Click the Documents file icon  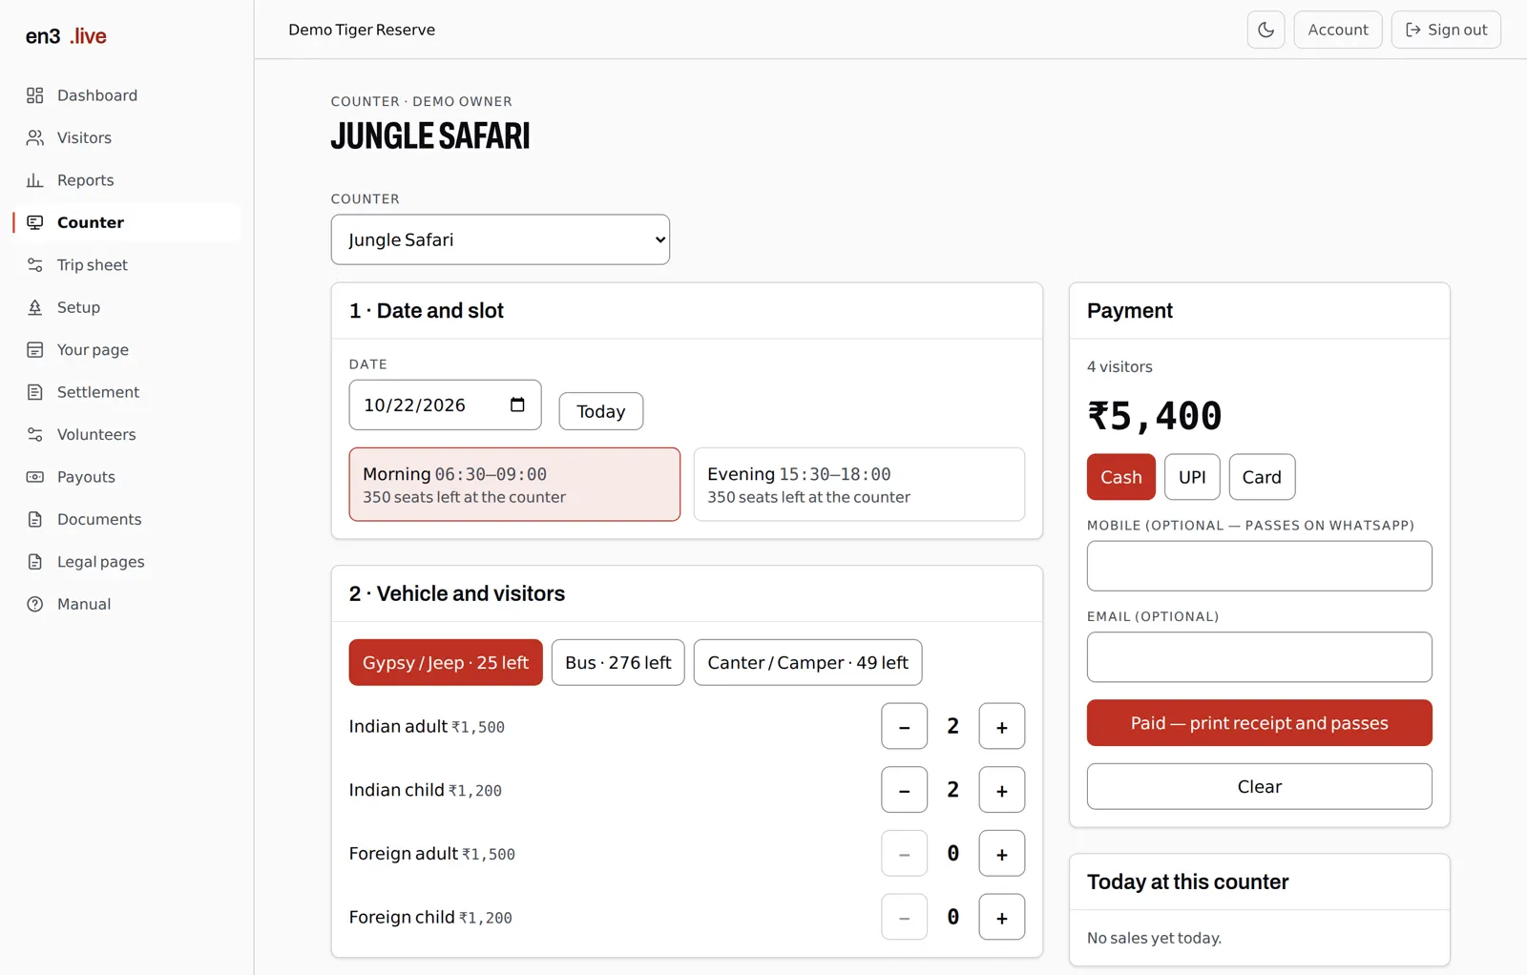coord(35,519)
